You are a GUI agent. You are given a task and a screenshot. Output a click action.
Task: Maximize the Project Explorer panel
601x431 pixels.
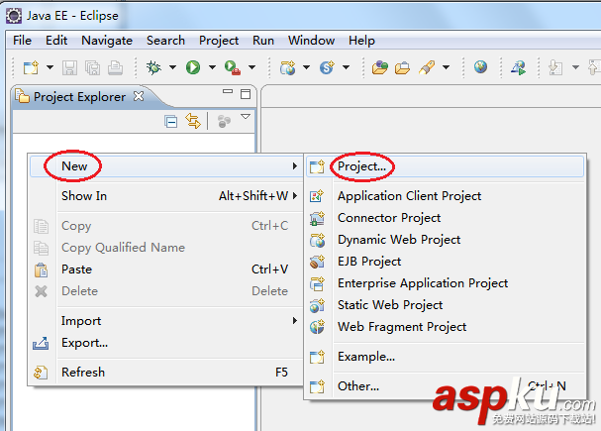[246, 94]
